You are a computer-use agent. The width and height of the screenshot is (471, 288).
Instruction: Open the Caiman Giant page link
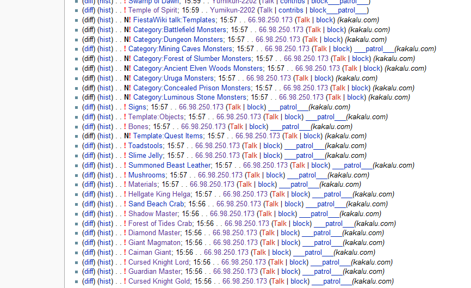(x=150, y=253)
